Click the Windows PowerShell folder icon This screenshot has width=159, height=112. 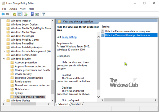coord(8,44)
